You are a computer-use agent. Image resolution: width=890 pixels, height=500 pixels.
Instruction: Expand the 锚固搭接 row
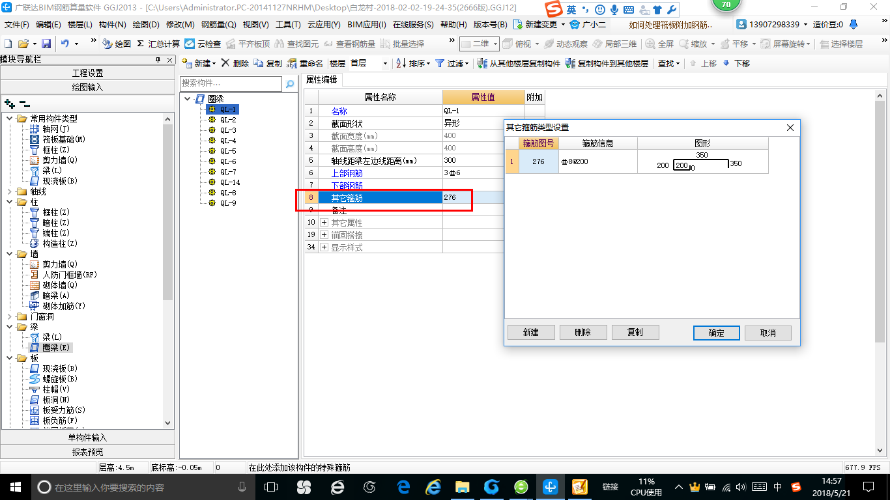coord(324,235)
